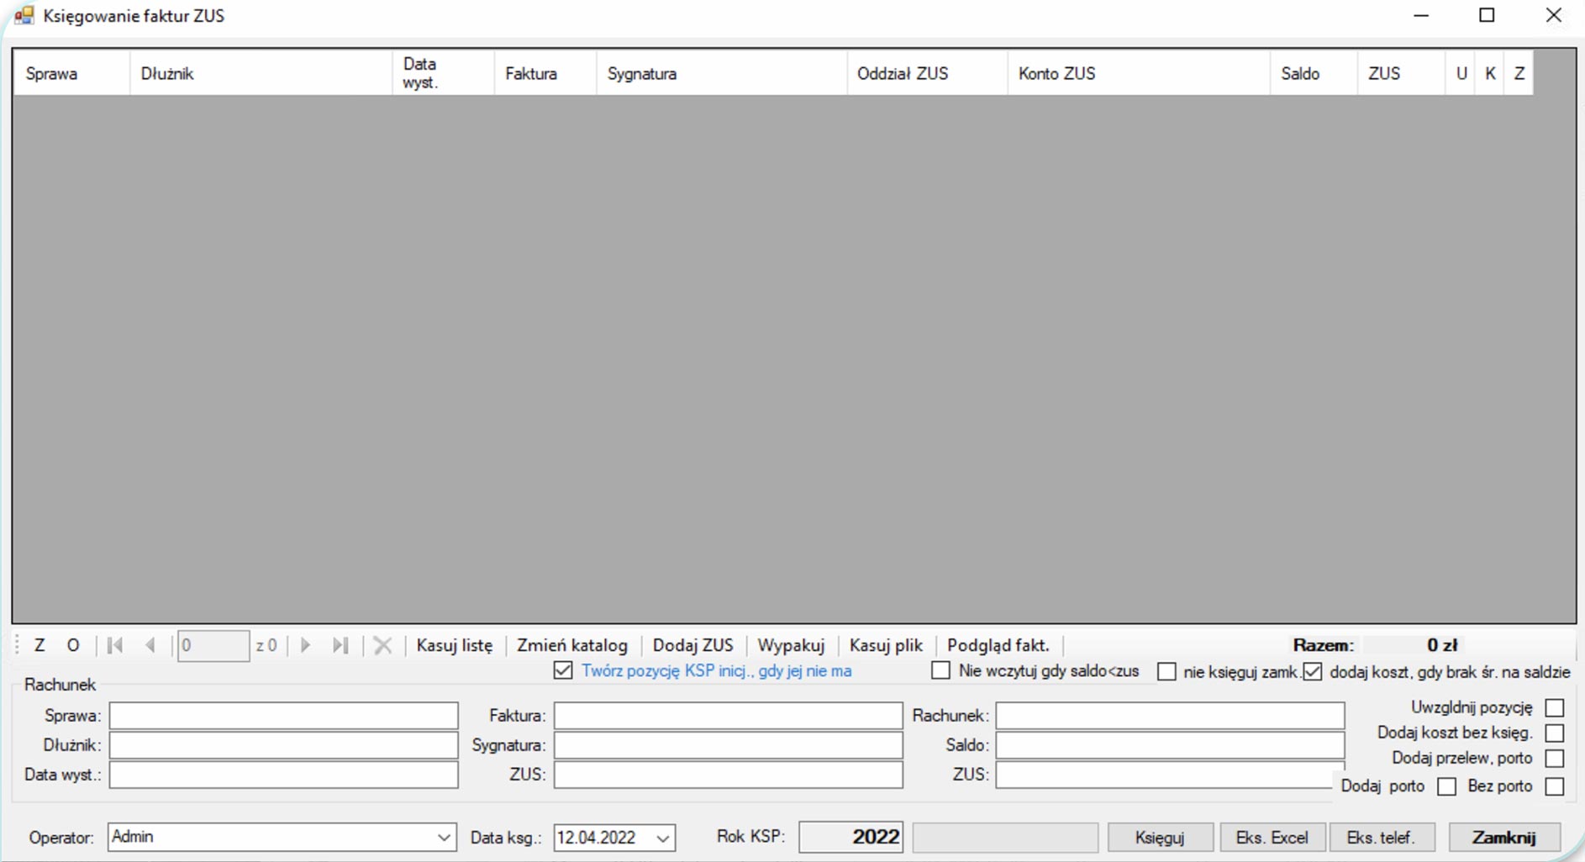This screenshot has width=1585, height=862.
Task: Choose Zmień katalog on toolbar
Action: [x=572, y=645]
